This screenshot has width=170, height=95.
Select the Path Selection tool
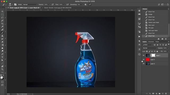tap(2, 60)
